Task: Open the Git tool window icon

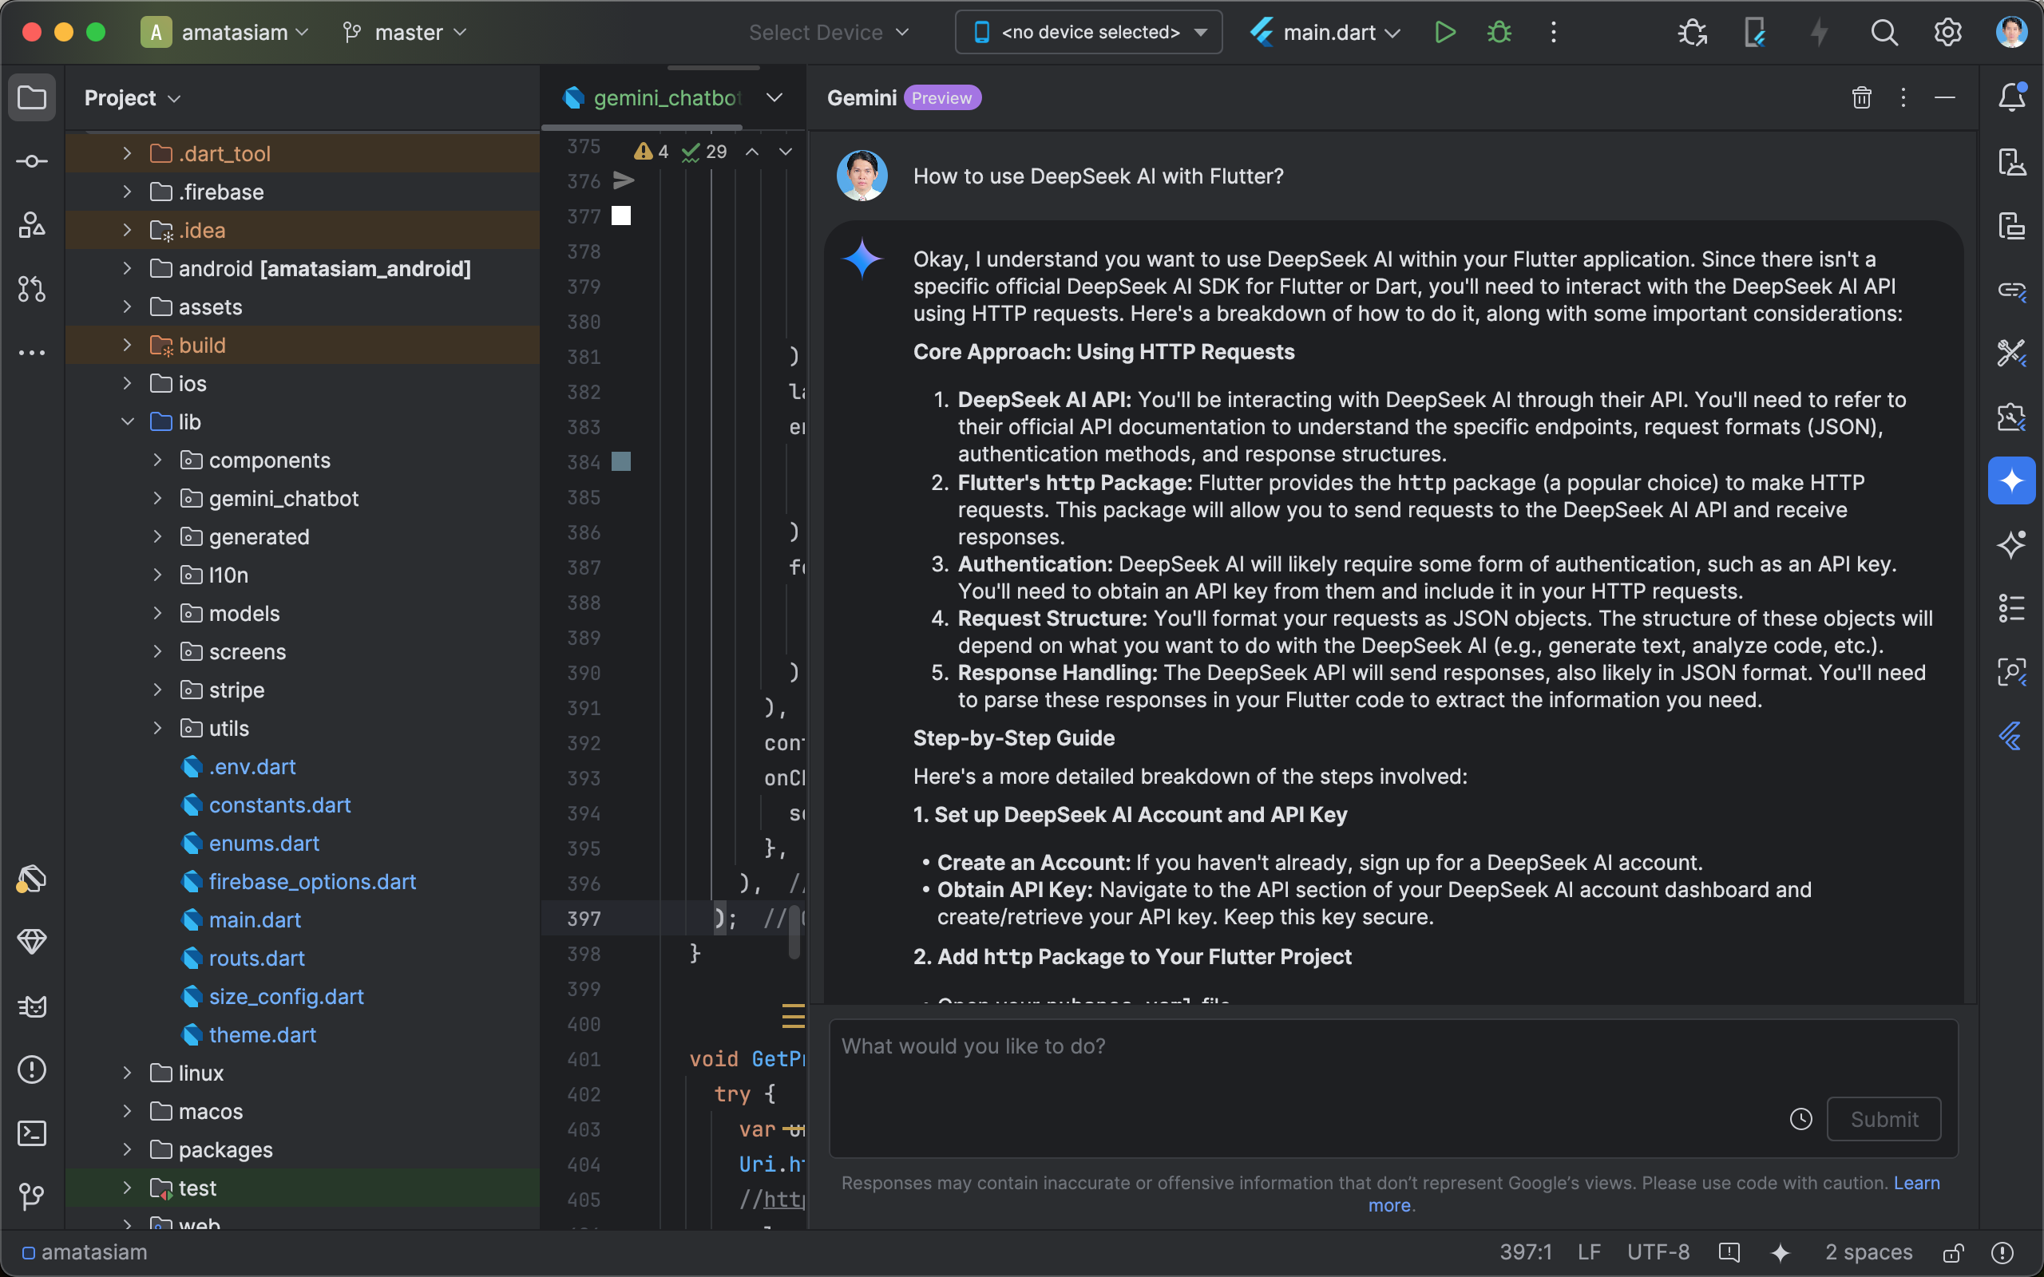Action: [x=32, y=1196]
